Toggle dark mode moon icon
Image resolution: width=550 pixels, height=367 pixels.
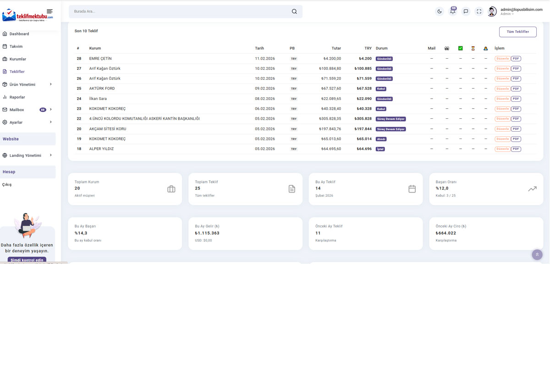coord(439,11)
